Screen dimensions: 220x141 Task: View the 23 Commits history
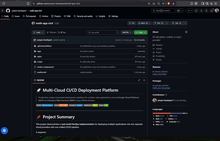139,40
